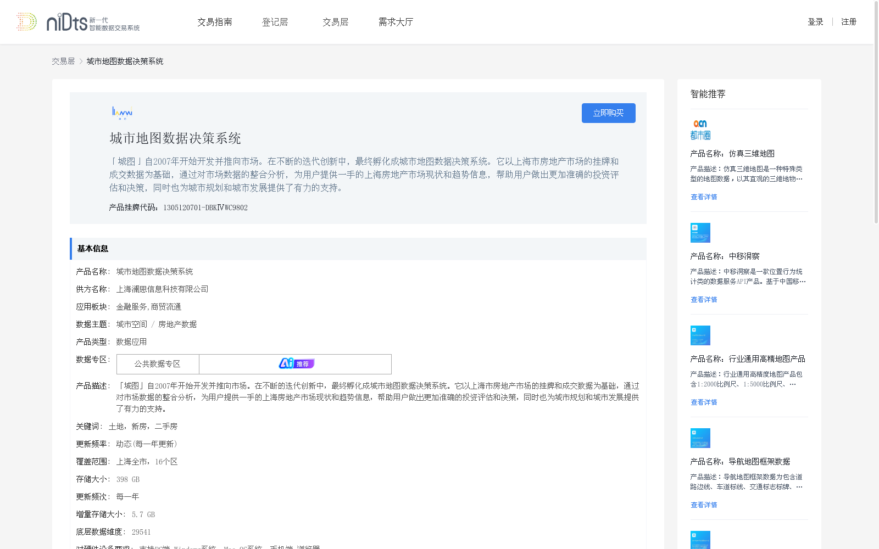Image resolution: width=879 pixels, height=549 pixels.
Task: View details for 导航地图框架数据
Action: 704,505
